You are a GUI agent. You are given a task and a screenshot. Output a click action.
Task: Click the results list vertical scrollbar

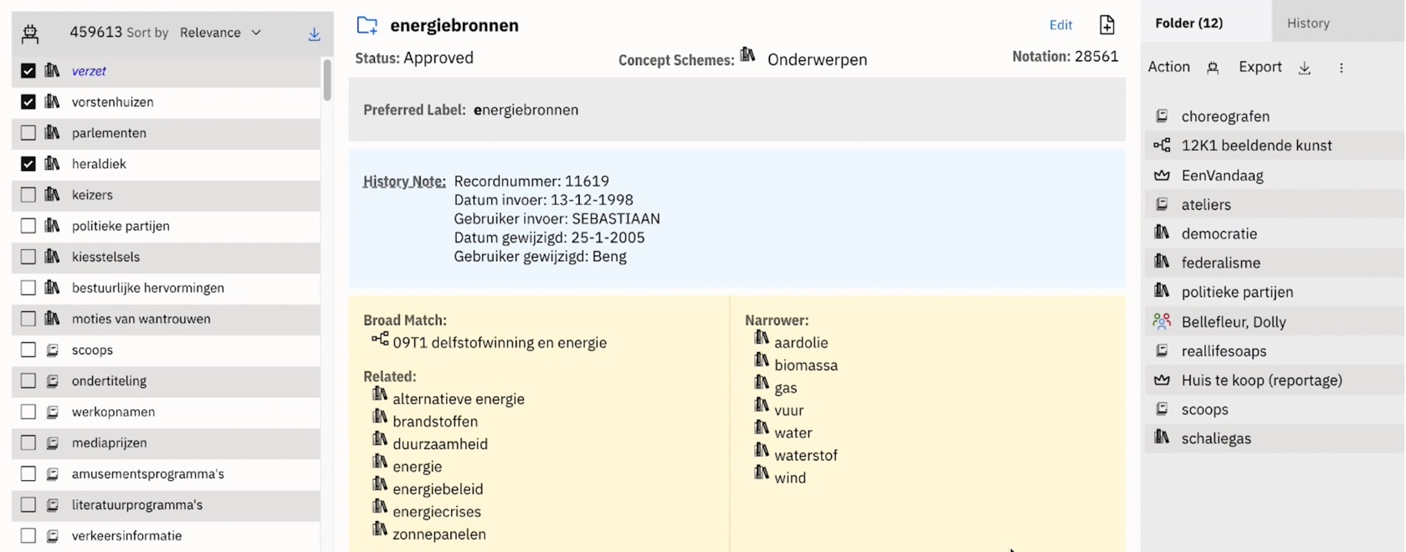tap(326, 80)
